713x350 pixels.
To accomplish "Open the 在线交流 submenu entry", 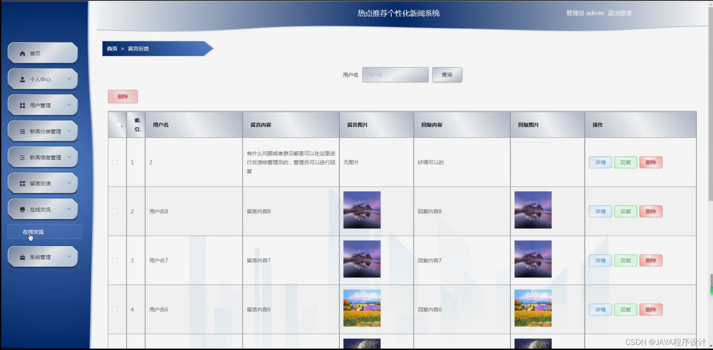I will 45,232.
